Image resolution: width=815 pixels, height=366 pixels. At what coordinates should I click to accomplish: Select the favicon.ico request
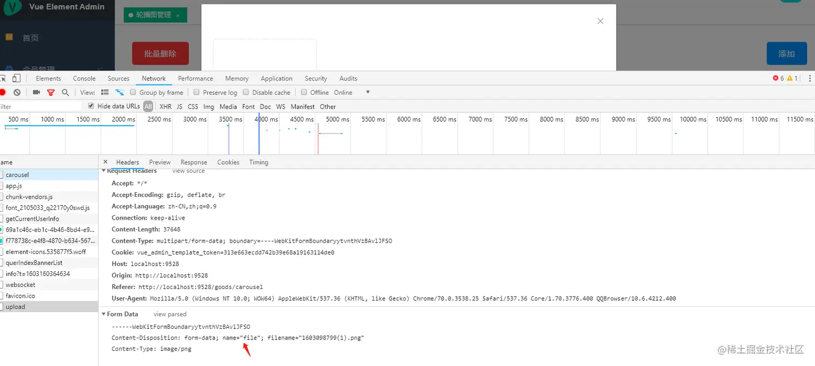point(49,295)
